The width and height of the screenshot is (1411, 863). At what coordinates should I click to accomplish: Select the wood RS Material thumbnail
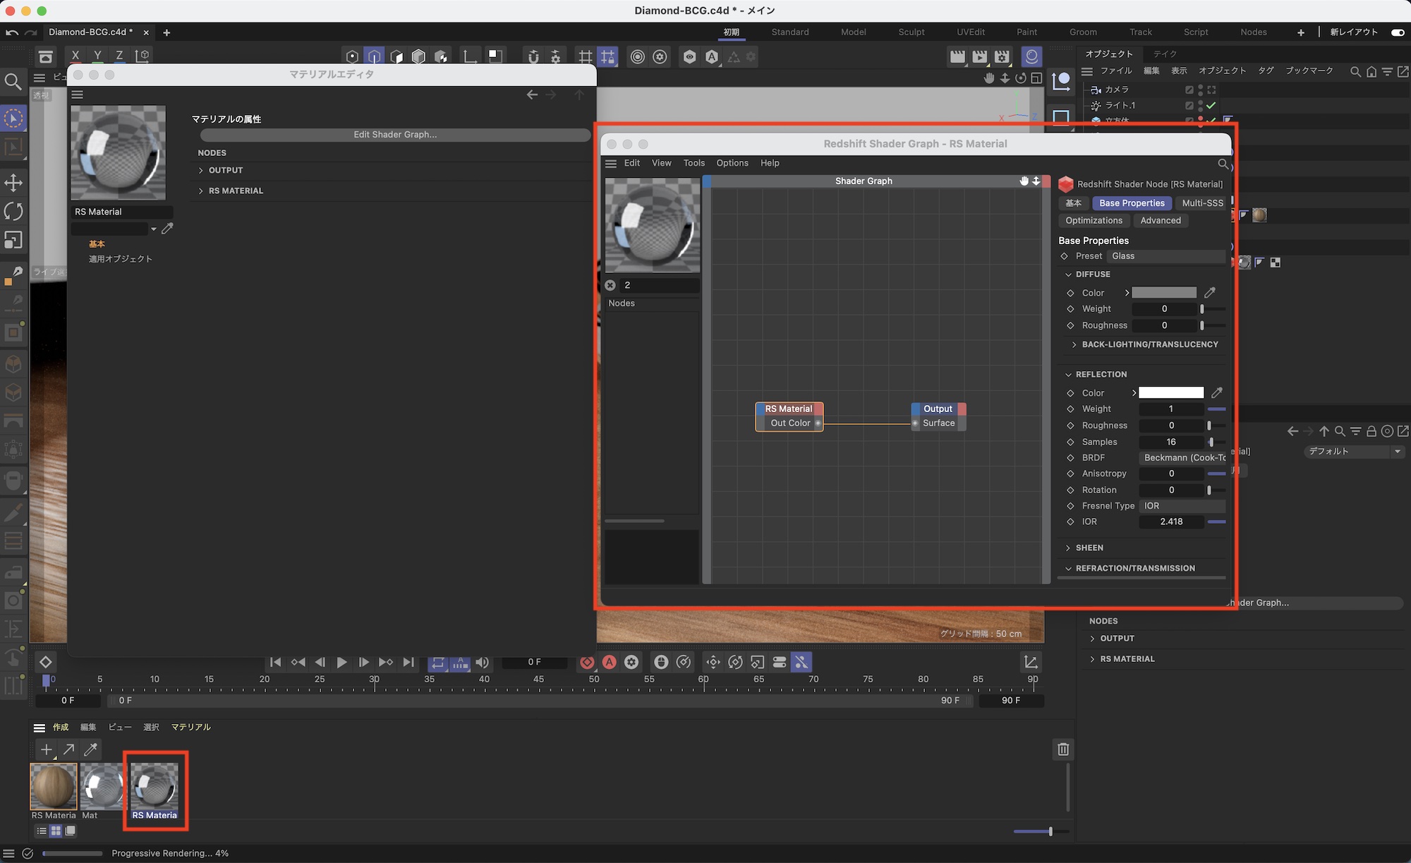[54, 786]
